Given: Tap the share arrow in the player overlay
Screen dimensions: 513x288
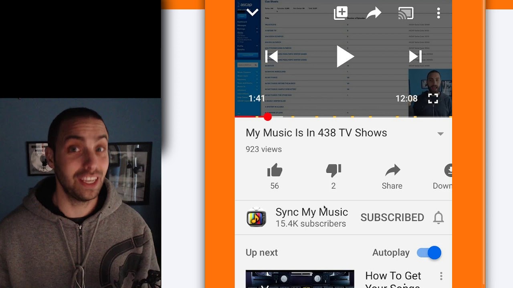Looking at the screenshot, I should pyautogui.click(x=374, y=14).
